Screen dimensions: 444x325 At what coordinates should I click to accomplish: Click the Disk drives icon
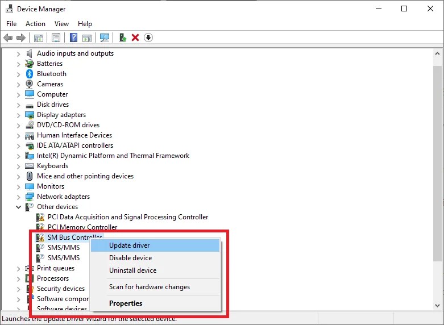30,106
